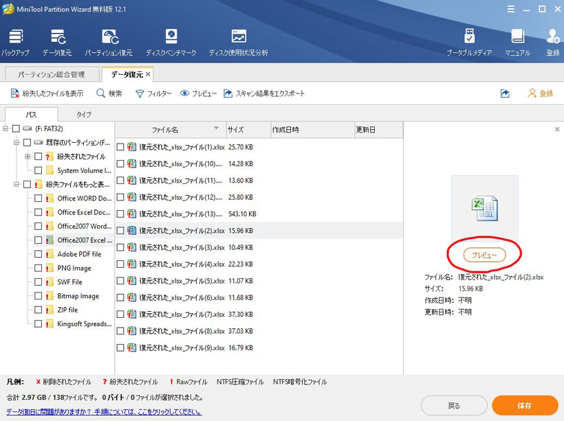This screenshot has height=421, width=564.
Task: Click sort arrow on ファイル名 column
Action: coord(216,128)
